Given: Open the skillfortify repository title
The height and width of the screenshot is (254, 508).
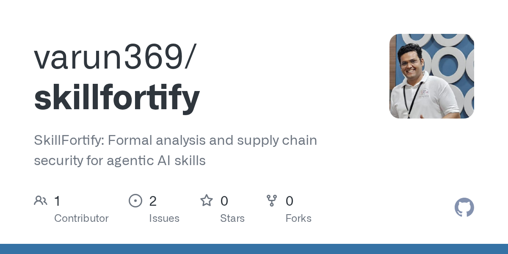Looking at the screenshot, I should [117, 97].
